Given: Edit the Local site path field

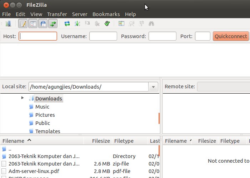Looking at the screenshot, I should click(89, 87).
